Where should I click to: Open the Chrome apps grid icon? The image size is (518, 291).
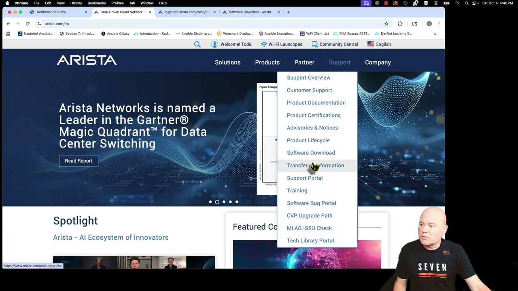coord(8,34)
